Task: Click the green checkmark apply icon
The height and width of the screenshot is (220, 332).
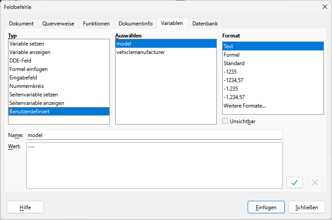Action: tap(295, 182)
